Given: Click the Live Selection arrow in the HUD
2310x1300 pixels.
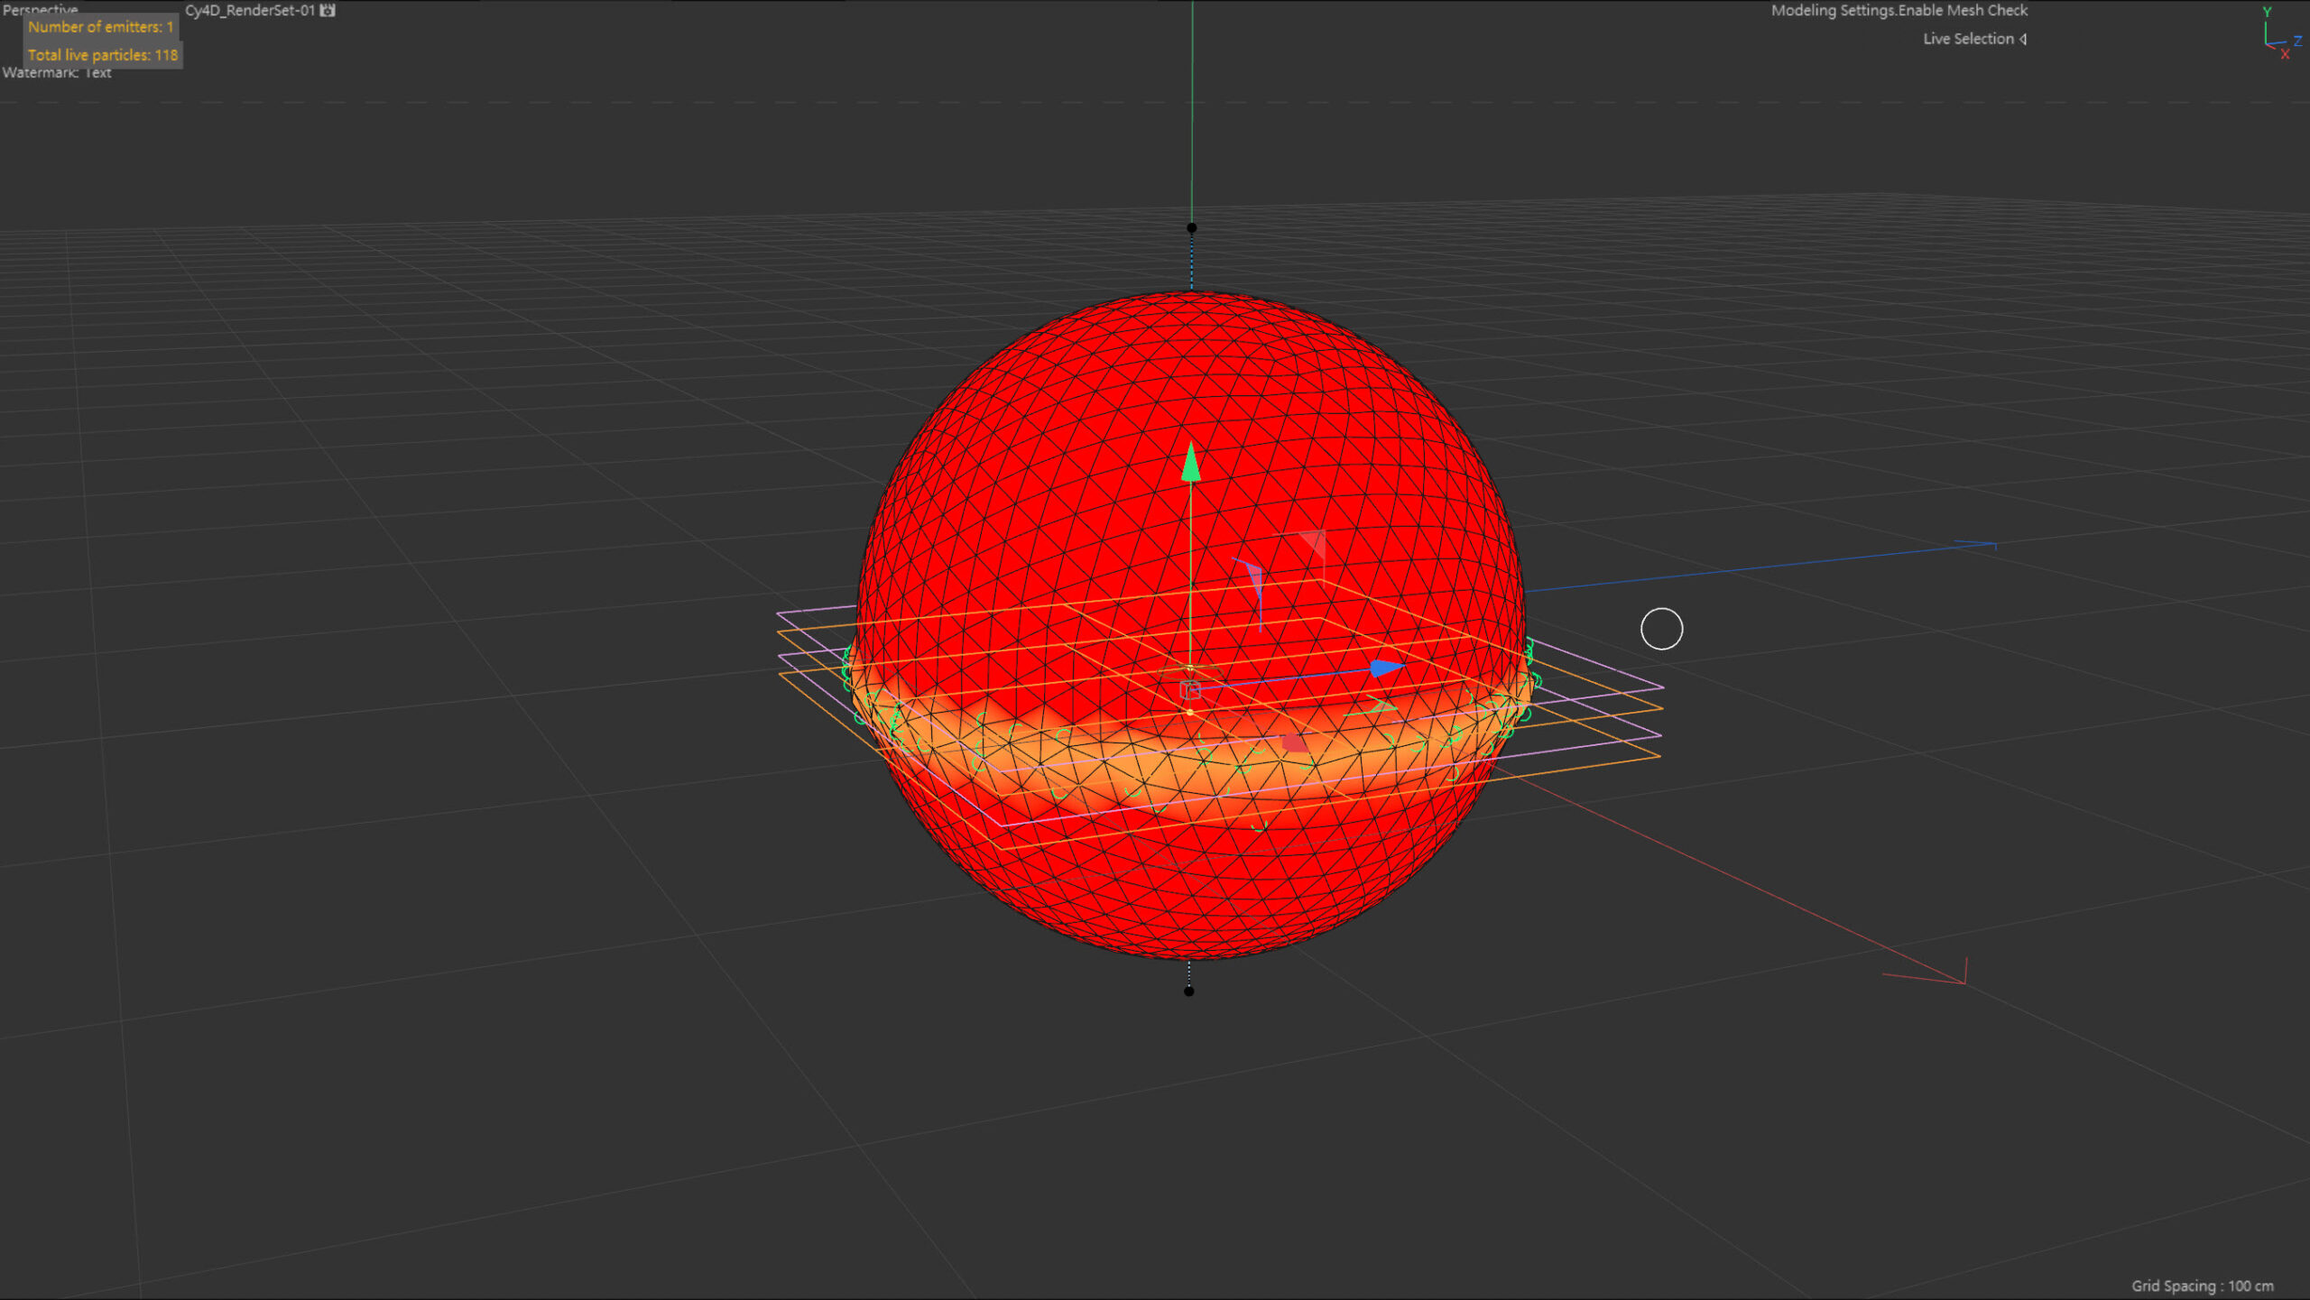Looking at the screenshot, I should coord(2023,39).
